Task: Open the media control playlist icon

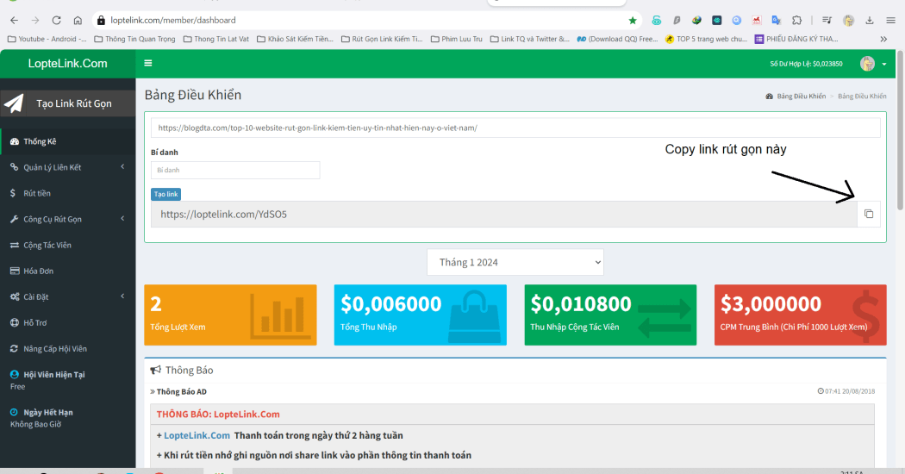Action: pos(827,20)
